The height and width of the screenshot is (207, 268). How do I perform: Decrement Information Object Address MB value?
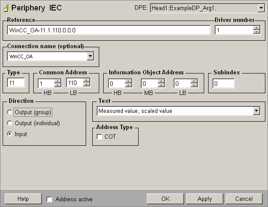pos(161,85)
